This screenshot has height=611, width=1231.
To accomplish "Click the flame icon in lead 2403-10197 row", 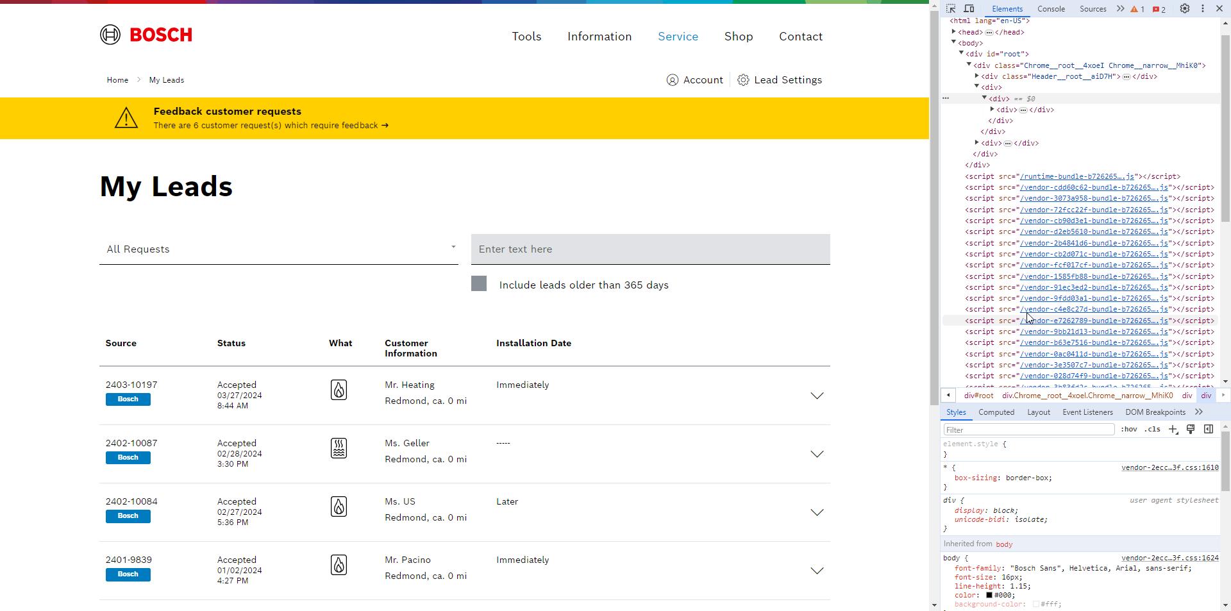I will click(x=339, y=390).
